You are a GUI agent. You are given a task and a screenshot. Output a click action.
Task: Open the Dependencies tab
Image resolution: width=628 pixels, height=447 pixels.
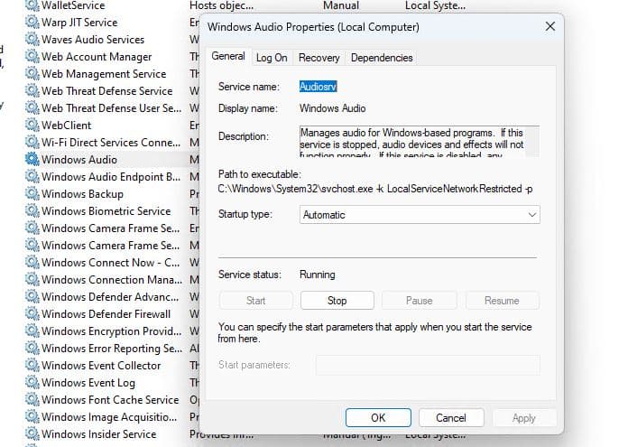click(x=382, y=58)
